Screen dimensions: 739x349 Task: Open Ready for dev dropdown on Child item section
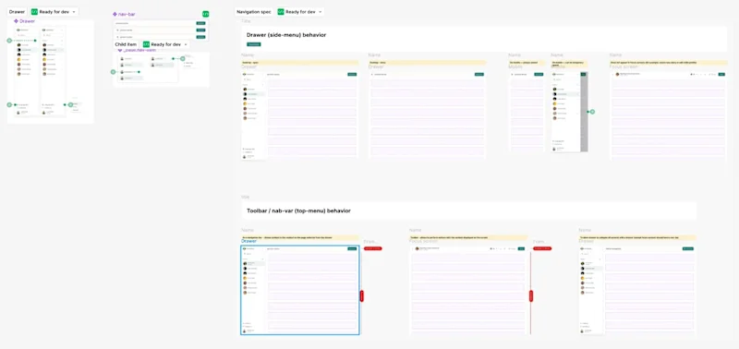(x=186, y=44)
